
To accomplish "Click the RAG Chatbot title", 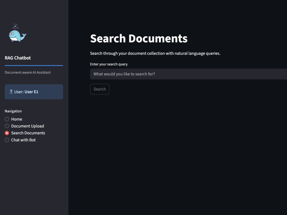I will [18, 58].
